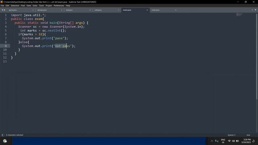
Task: Open the Meet Now tray icon
Action: coord(217,141)
